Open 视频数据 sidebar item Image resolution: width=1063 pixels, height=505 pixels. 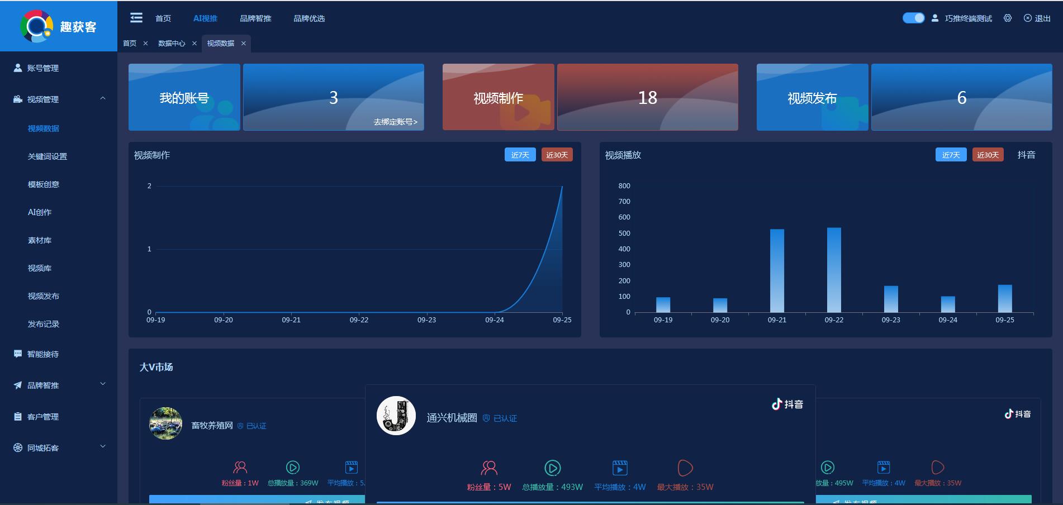pos(44,128)
